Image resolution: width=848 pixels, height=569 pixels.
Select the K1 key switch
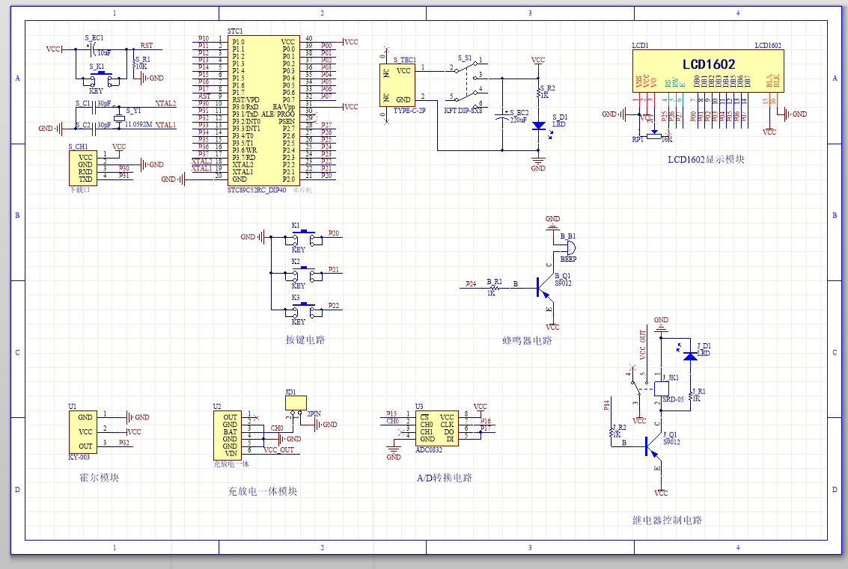pyautogui.click(x=302, y=238)
